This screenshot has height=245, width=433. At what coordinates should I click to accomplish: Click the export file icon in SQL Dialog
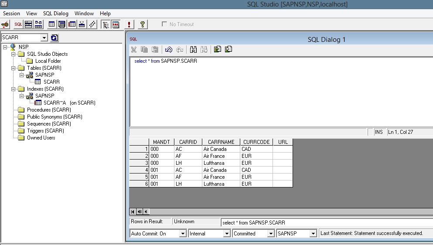[x=228, y=50]
